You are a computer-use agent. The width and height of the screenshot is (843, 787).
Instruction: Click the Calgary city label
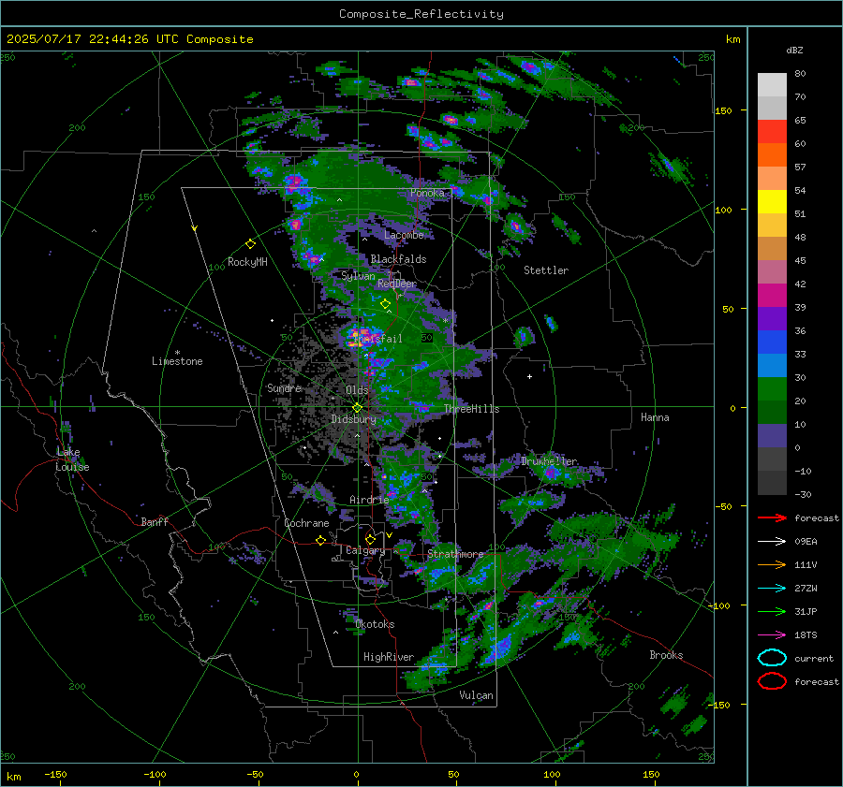pos(365,550)
